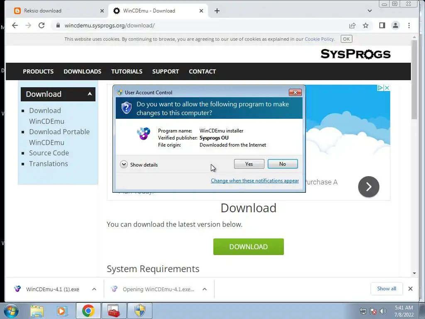Click the scrollbar down arrow
Viewport: 425px width, 319px height.
point(414,273)
